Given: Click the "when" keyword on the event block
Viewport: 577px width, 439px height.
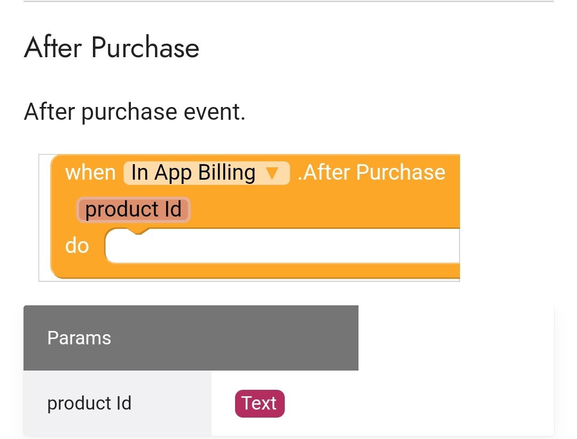Looking at the screenshot, I should pos(90,172).
